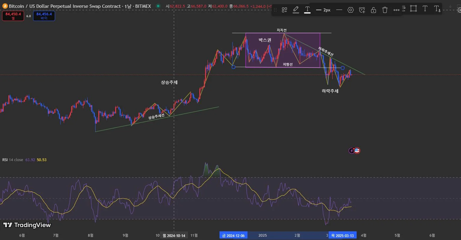Click the 9월 label on time axis
461x240 pixels.
(125, 235)
